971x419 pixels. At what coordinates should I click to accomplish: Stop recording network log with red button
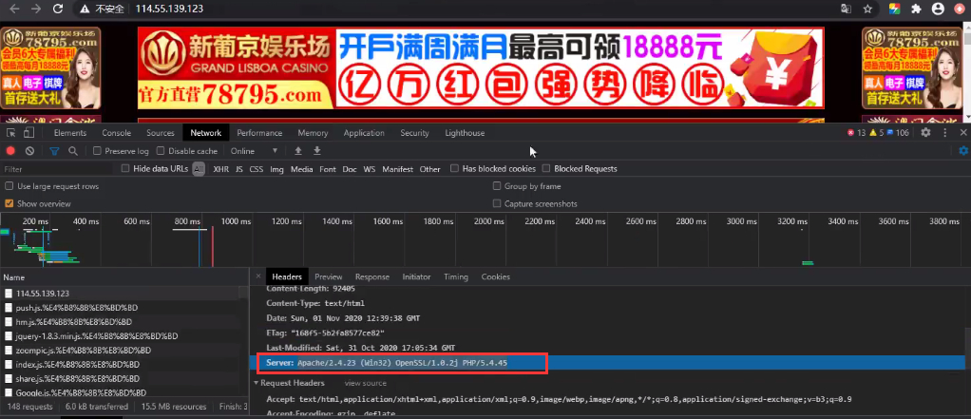[x=11, y=151]
